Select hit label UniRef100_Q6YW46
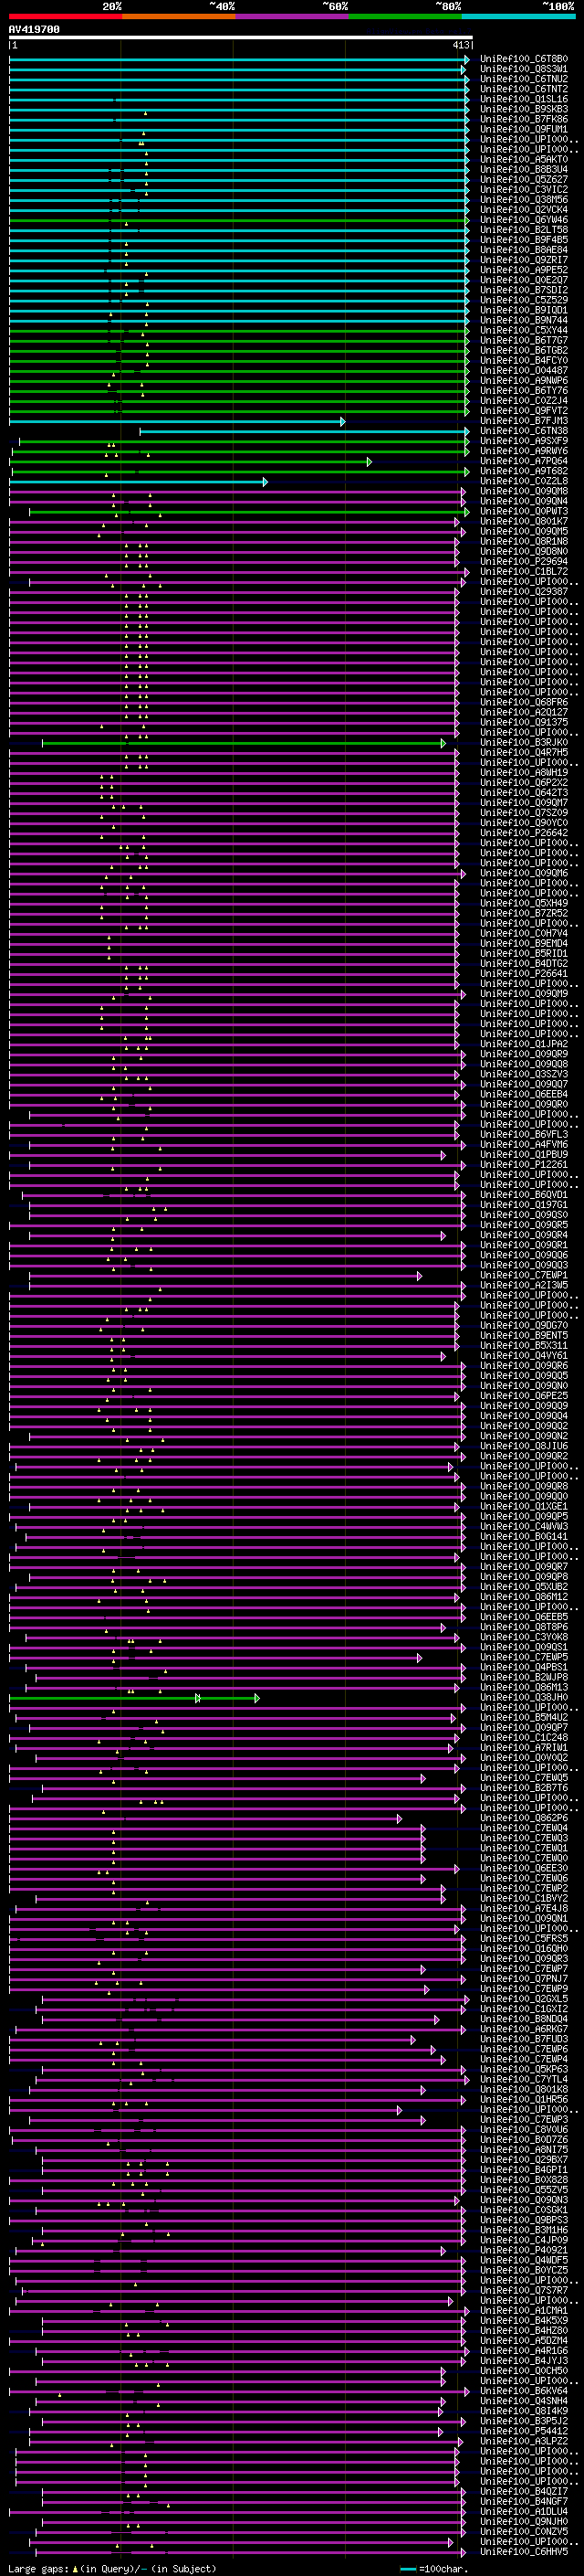 (x=524, y=220)
